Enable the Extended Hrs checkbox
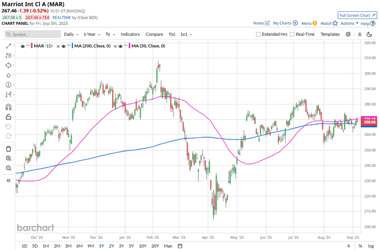The image size is (379, 250). pos(258,34)
